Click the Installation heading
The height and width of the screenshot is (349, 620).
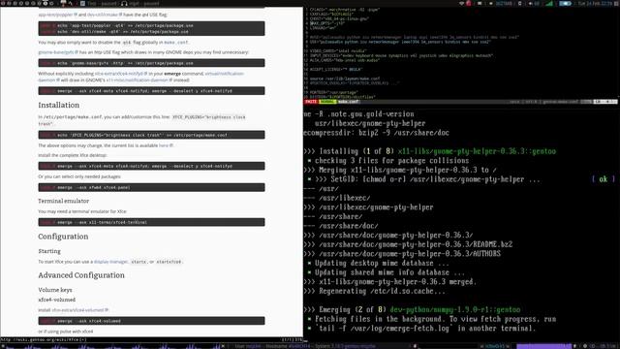(x=58, y=105)
